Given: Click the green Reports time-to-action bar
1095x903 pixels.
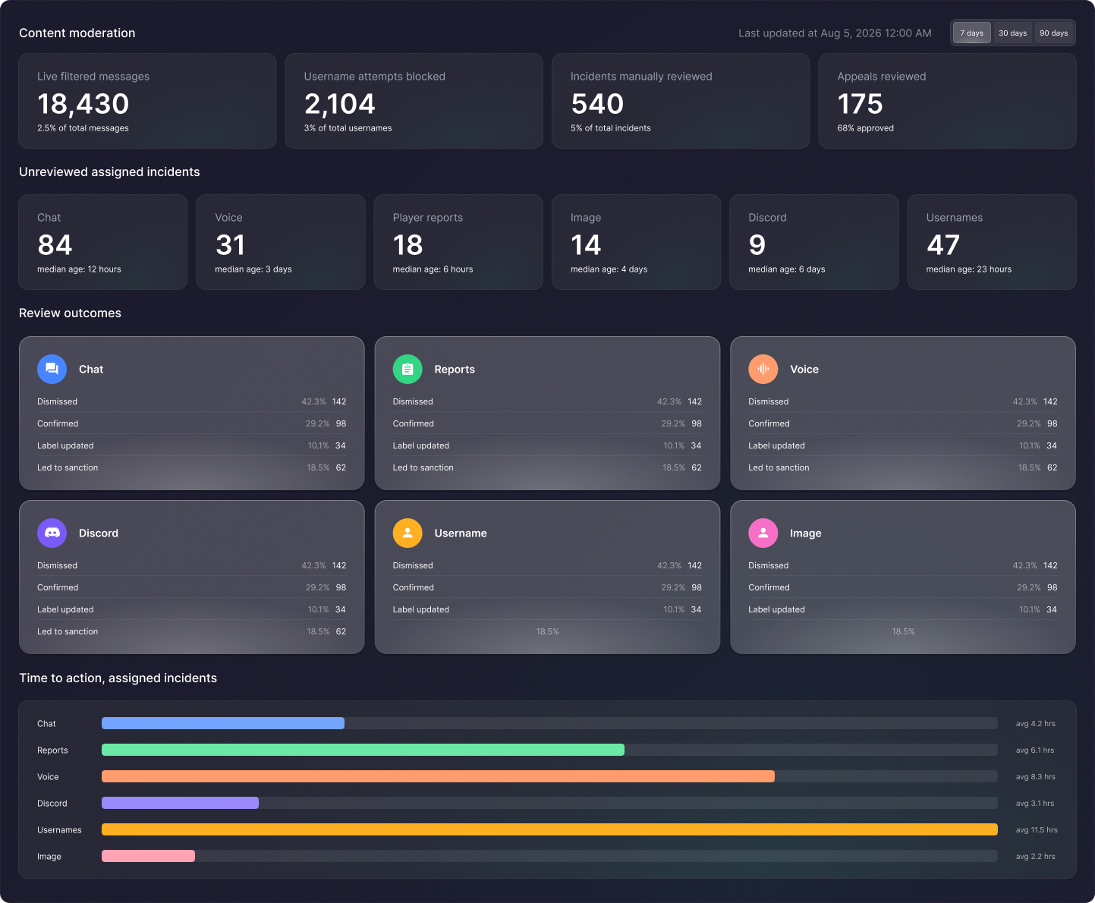Looking at the screenshot, I should (x=363, y=750).
